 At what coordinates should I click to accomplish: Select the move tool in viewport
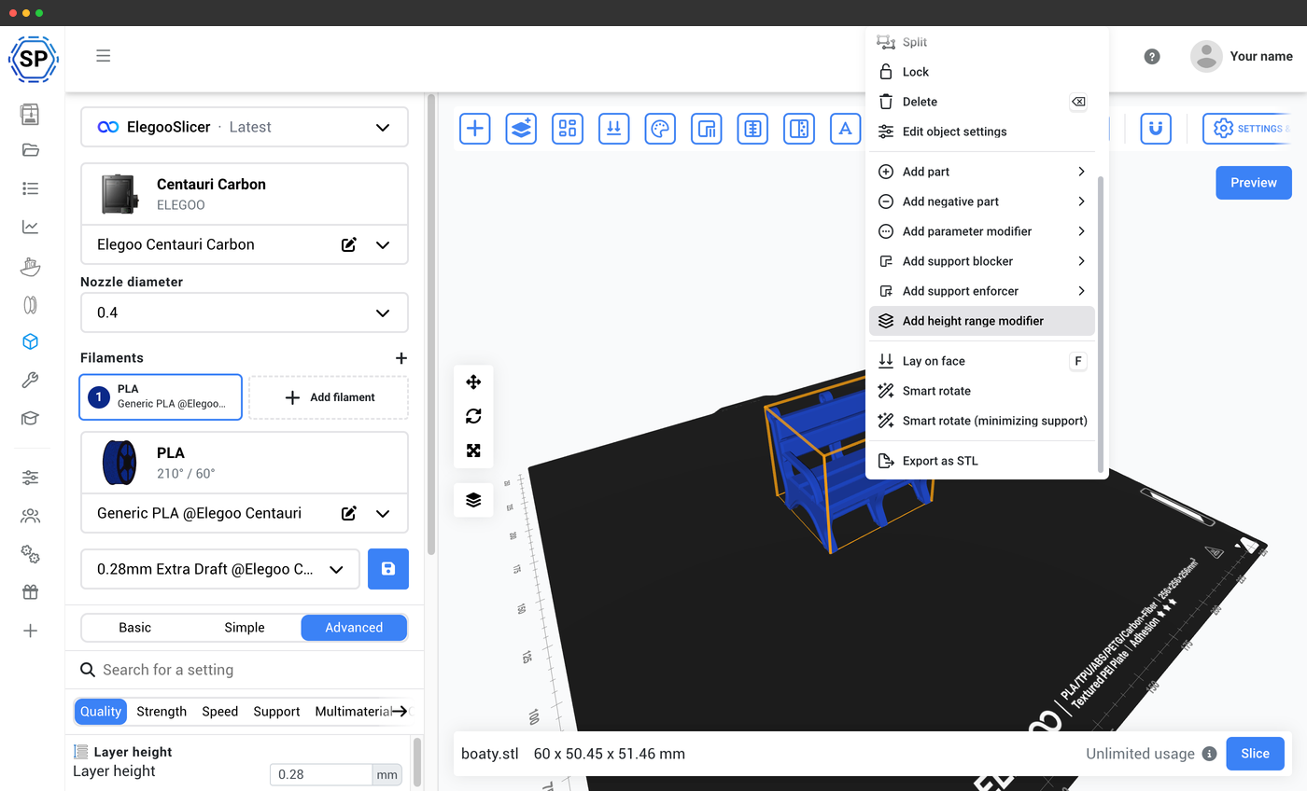(x=473, y=382)
